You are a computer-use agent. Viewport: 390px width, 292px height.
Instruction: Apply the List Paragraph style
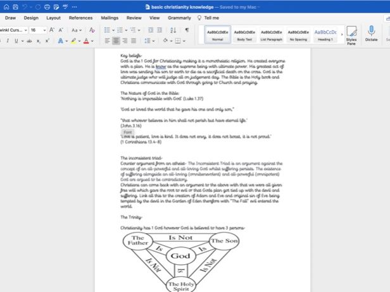(272, 35)
